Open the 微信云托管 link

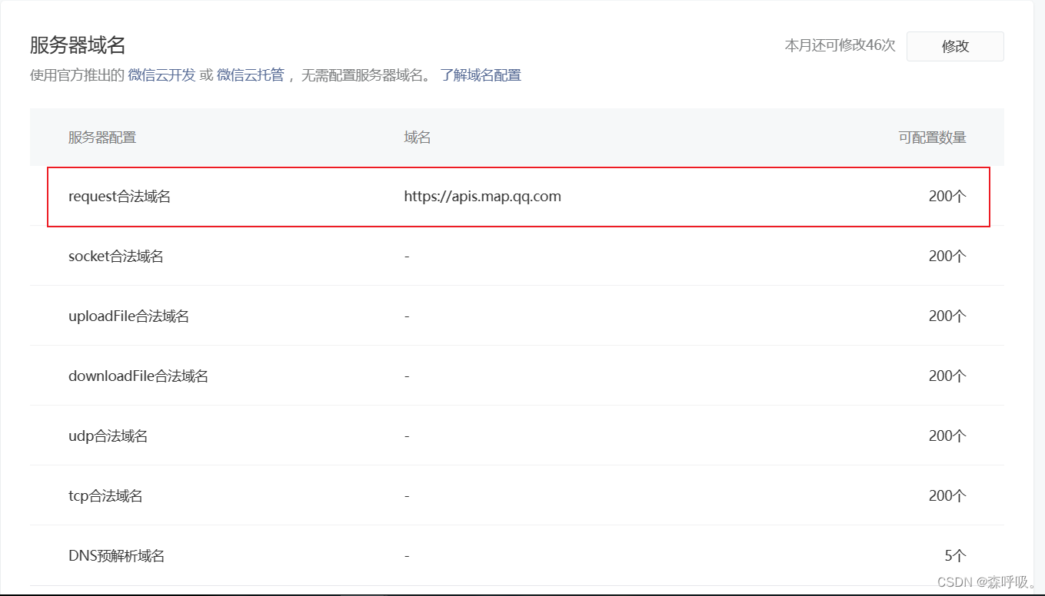(x=250, y=75)
